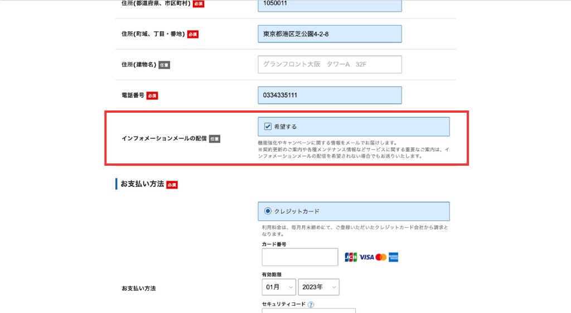Click the 必須 badge beside お支払い方法 heading
Image resolution: width=571 pixels, height=313 pixels.
(x=172, y=185)
